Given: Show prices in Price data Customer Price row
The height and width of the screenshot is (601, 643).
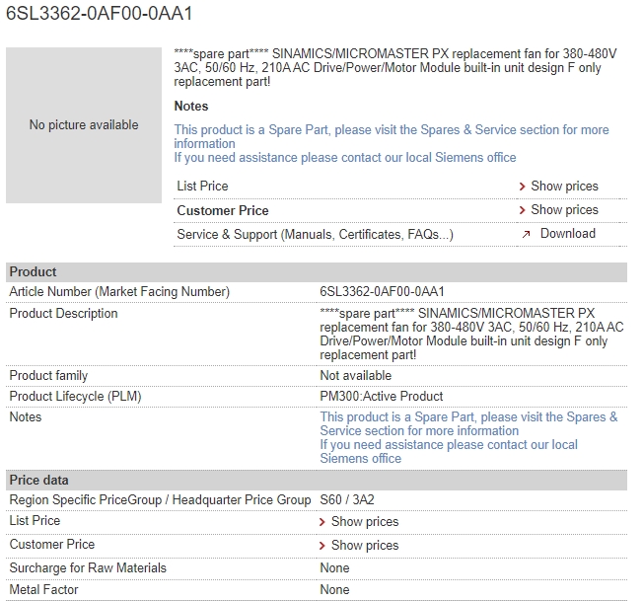Looking at the screenshot, I should pos(365,545).
